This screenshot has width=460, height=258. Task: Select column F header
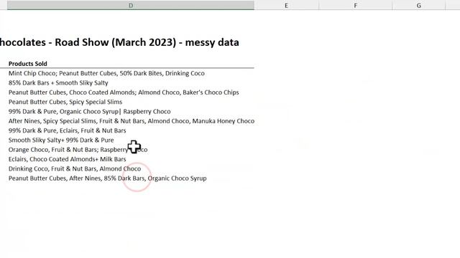[x=355, y=5]
